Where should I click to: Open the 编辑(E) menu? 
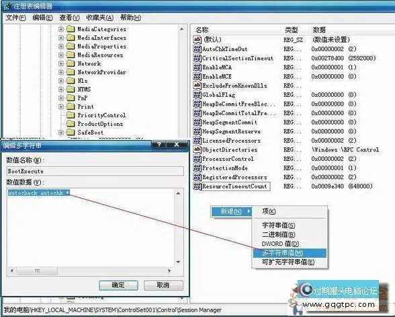point(42,17)
